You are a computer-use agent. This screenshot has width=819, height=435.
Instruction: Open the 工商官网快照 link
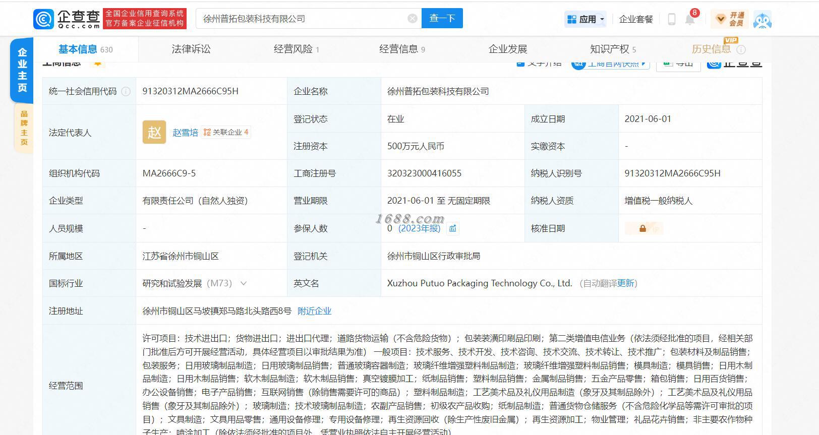coord(610,64)
